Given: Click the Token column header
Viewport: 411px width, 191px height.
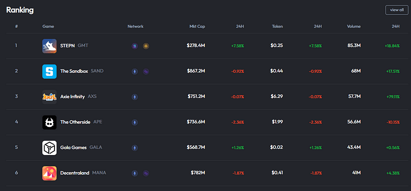Looking at the screenshot, I should pyautogui.click(x=277, y=27).
